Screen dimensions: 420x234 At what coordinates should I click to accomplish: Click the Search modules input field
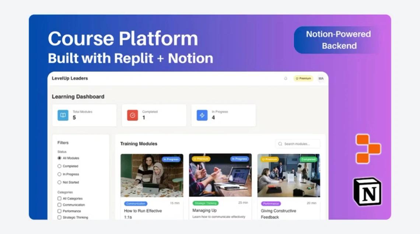(x=298, y=144)
